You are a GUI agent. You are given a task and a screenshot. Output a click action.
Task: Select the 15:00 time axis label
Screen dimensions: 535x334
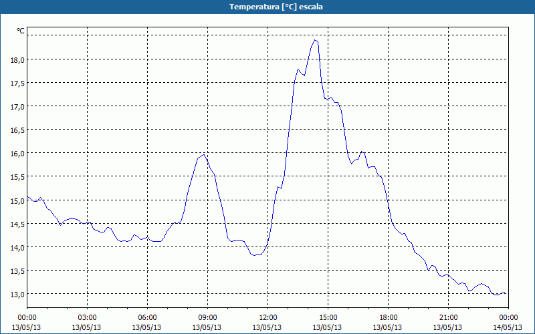[328, 318]
